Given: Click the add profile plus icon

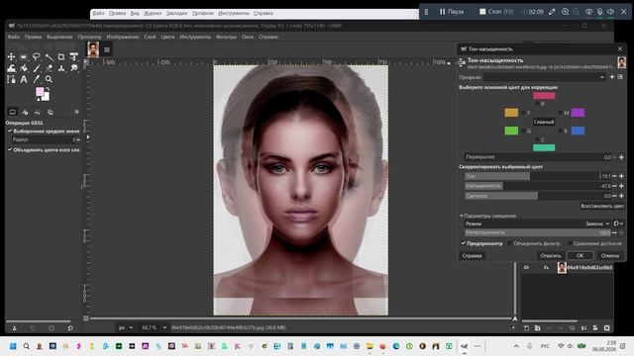Looking at the screenshot, I should 612,77.
